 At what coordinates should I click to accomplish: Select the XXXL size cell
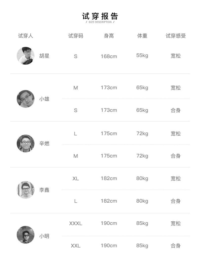[x=76, y=223]
